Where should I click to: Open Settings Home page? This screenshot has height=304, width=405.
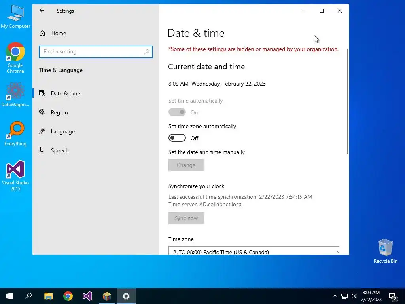[x=95, y=33]
